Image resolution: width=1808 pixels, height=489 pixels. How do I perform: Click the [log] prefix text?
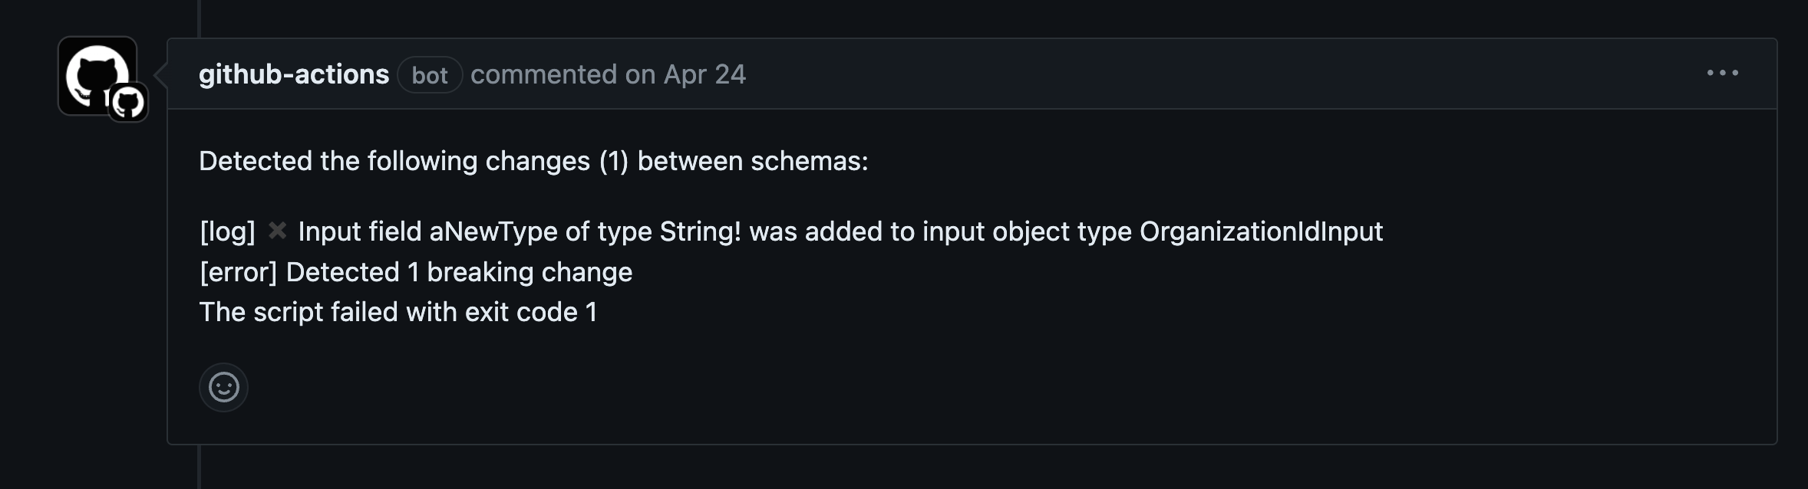[227, 231]
